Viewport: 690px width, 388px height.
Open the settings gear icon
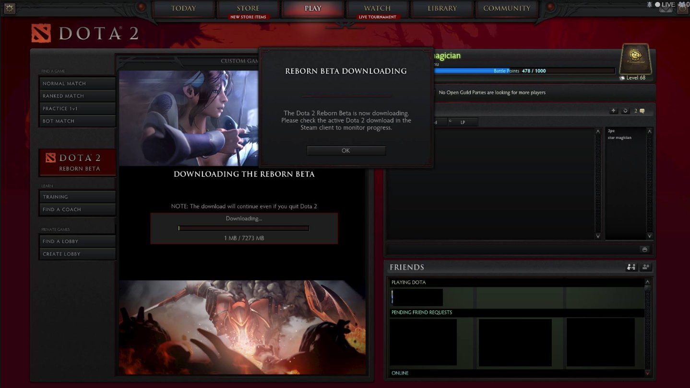click(x=9, y=8)
